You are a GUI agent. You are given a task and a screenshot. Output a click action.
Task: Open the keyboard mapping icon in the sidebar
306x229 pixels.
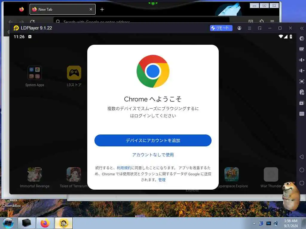pos(302,49)
